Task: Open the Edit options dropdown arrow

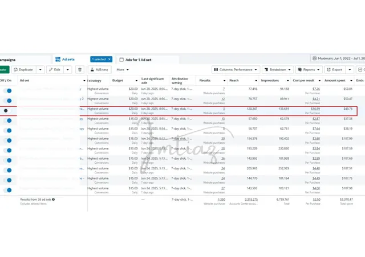Action: tap(68, 69)
